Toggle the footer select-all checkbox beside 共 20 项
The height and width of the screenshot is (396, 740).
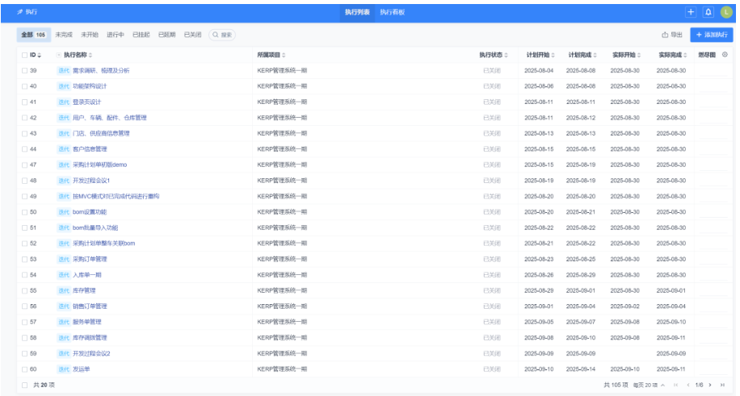[24, 386]
